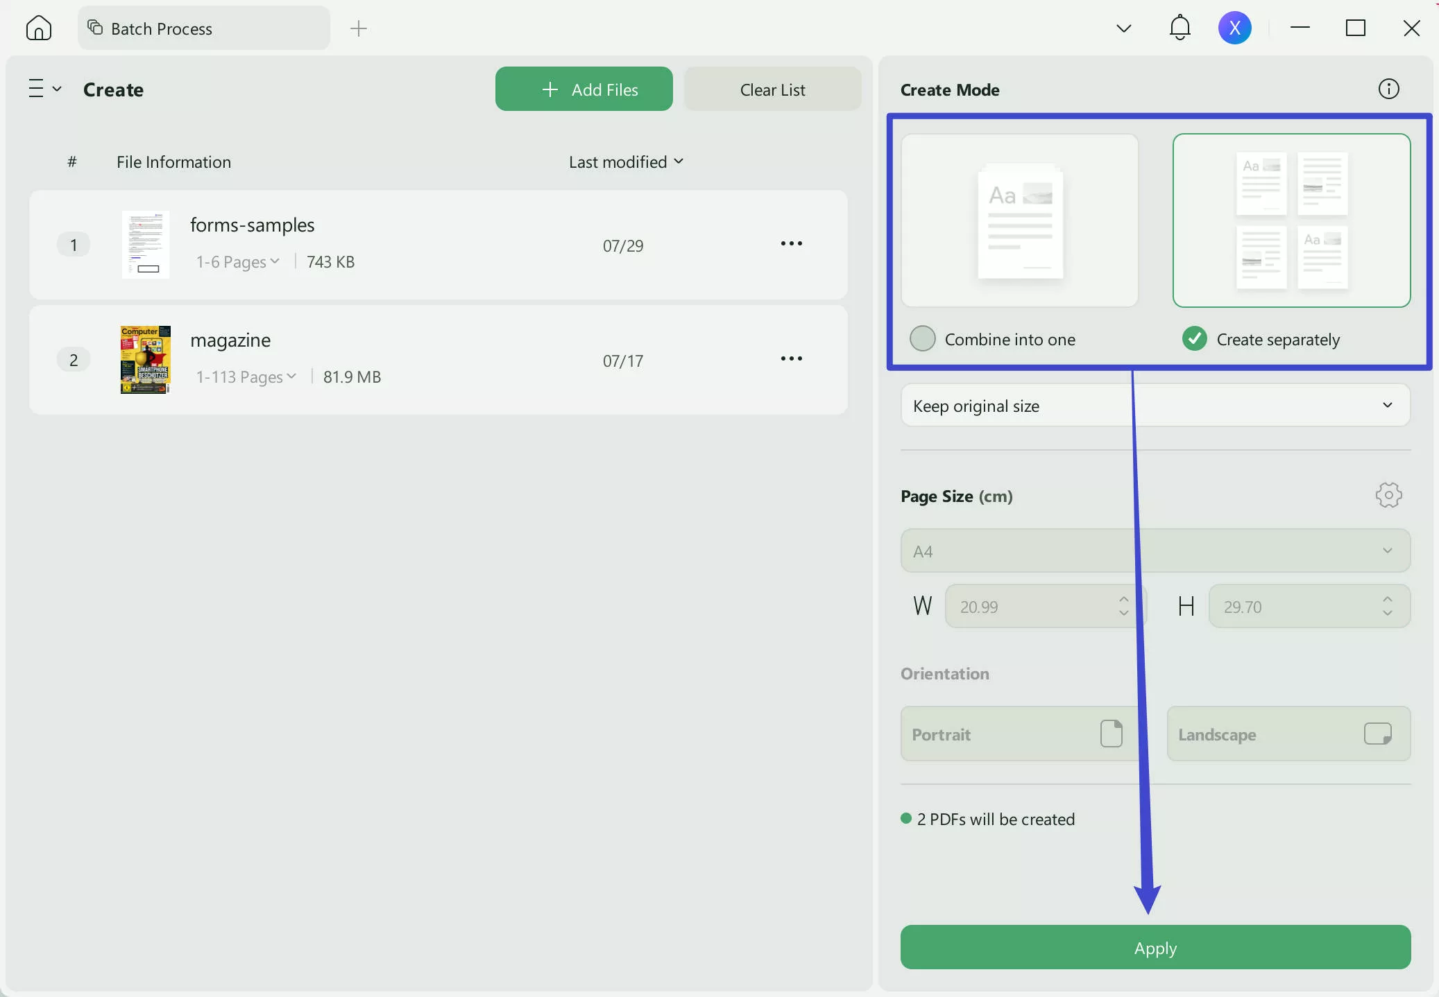The width and height of the screenshot is (1439, 997).
Task: Click the Add Files button
Action: tap(584, 89)
